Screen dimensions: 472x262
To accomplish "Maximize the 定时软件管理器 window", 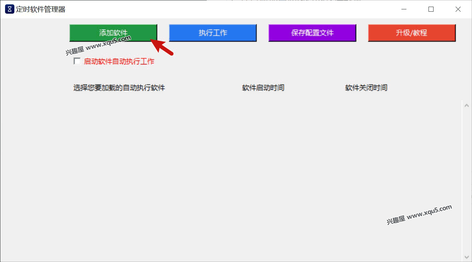I will pos(431,9).
